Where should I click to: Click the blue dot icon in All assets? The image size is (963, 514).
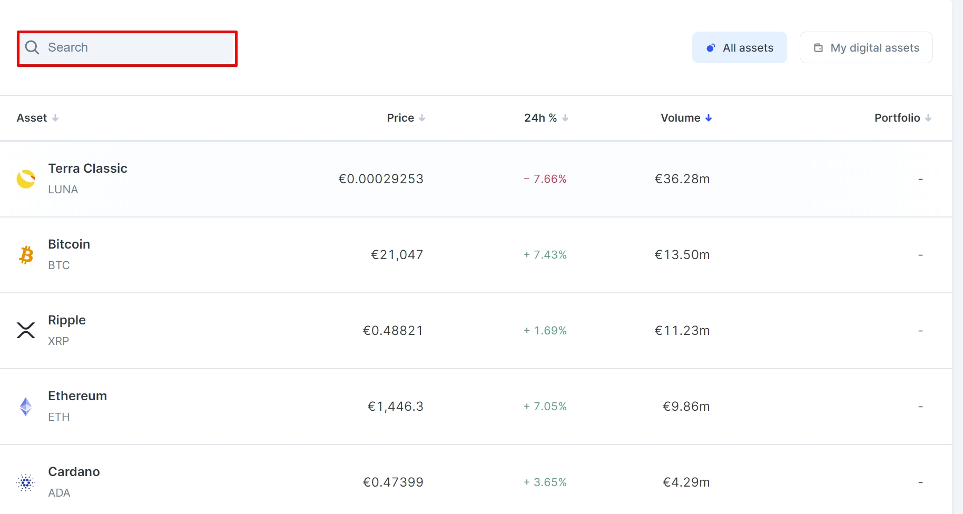tap(711, 48)
